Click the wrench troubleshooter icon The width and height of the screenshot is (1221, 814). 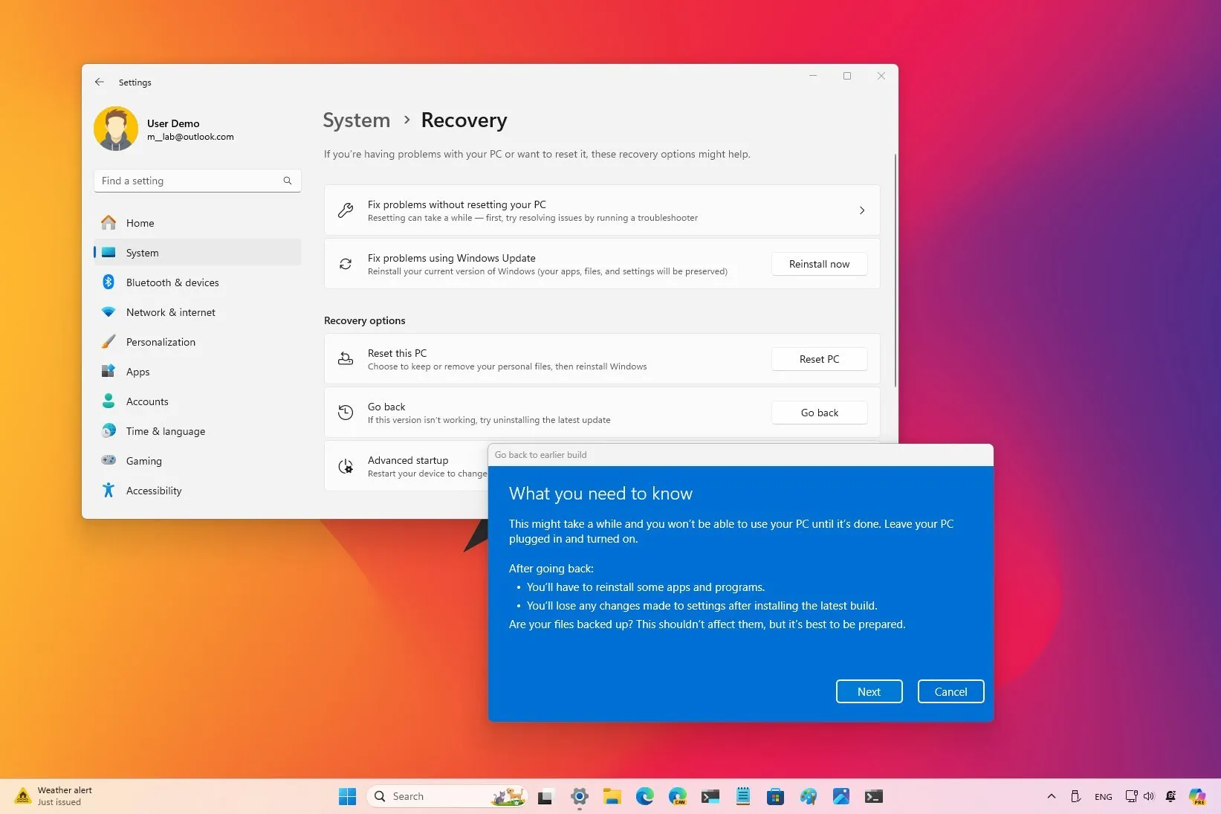346,210
